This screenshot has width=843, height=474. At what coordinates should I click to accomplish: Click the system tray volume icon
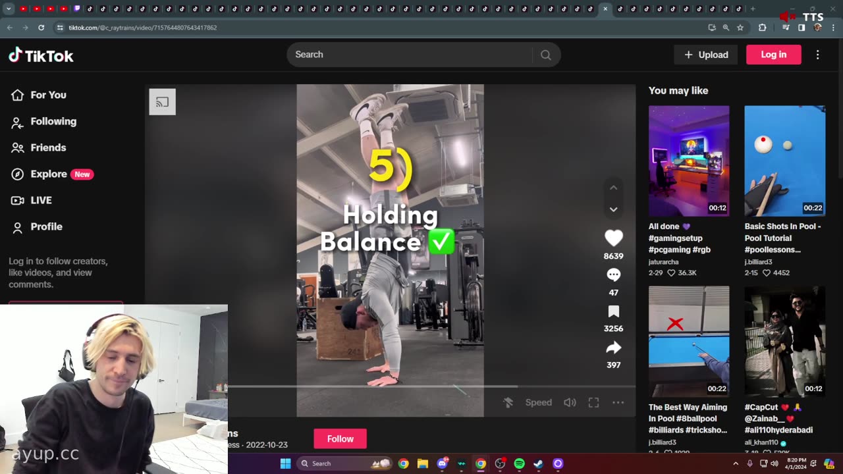click(x=773, y=463)
